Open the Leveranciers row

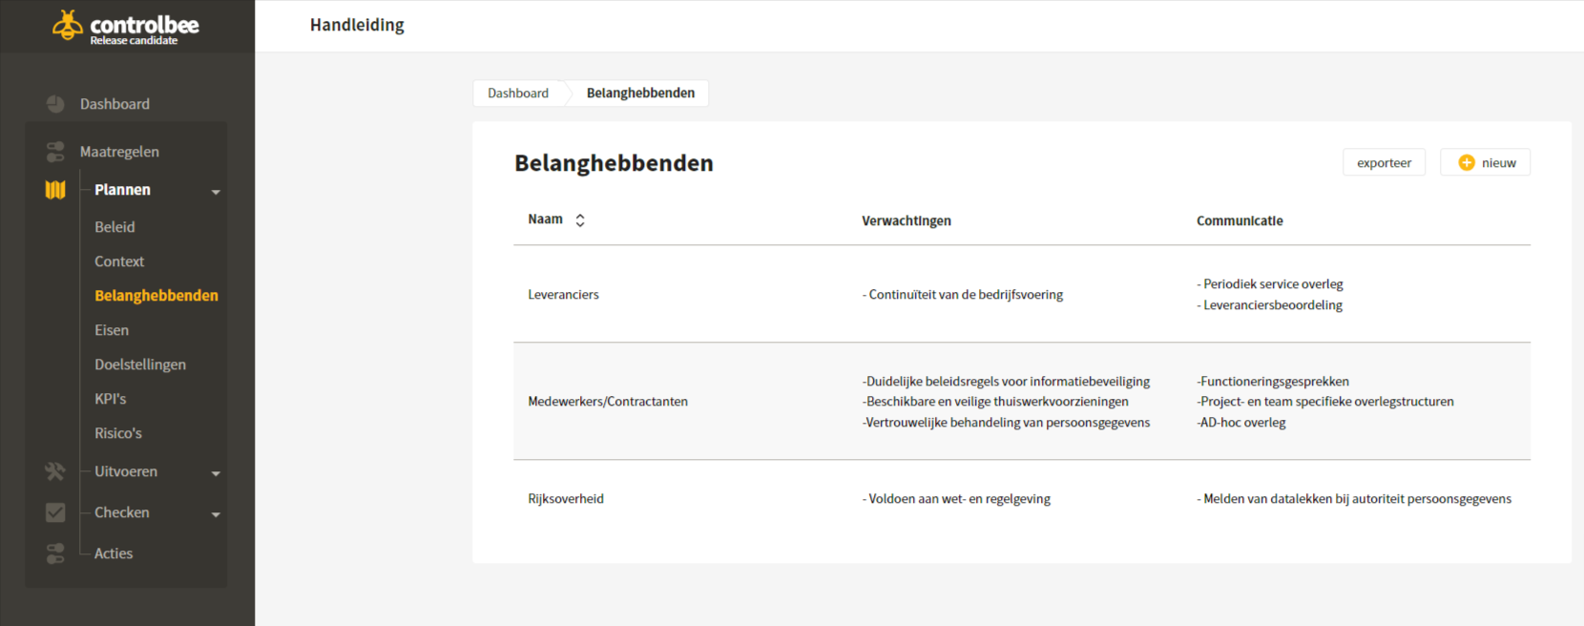[1022, 294]
